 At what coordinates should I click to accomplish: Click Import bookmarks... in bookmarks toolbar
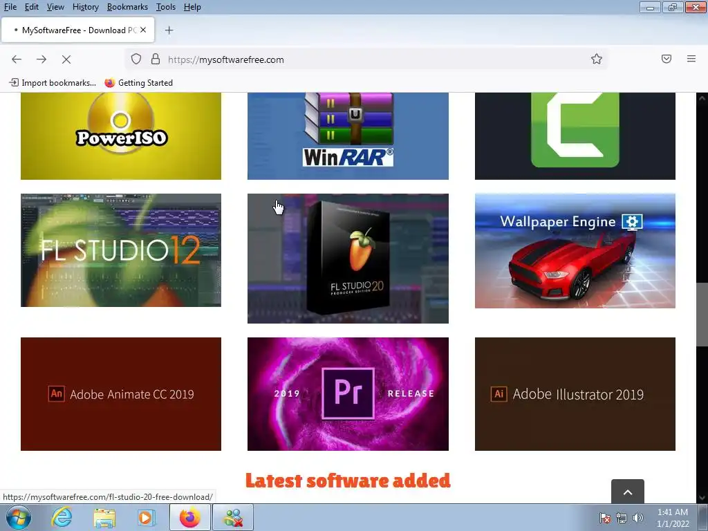[53, 83]
